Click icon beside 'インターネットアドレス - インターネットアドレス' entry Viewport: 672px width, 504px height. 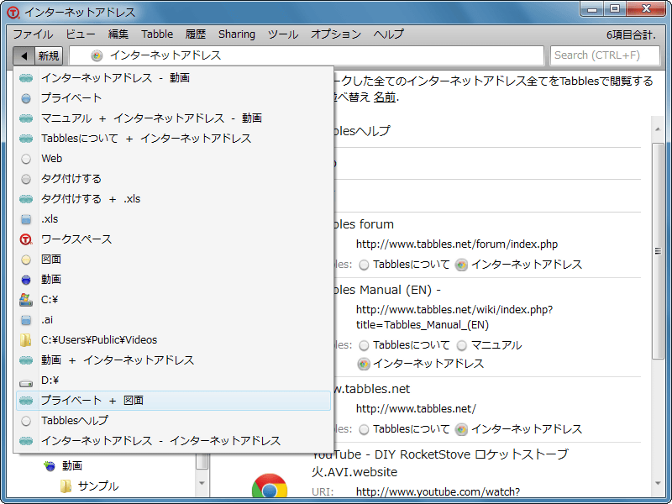coord(26,440)
